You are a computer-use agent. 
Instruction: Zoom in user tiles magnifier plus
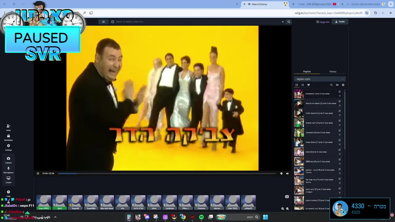click(283, 209)
